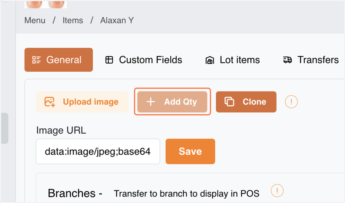345x203 pixels.
Task: Click the info icon beside Clone
Action: [x=291, y=102]
